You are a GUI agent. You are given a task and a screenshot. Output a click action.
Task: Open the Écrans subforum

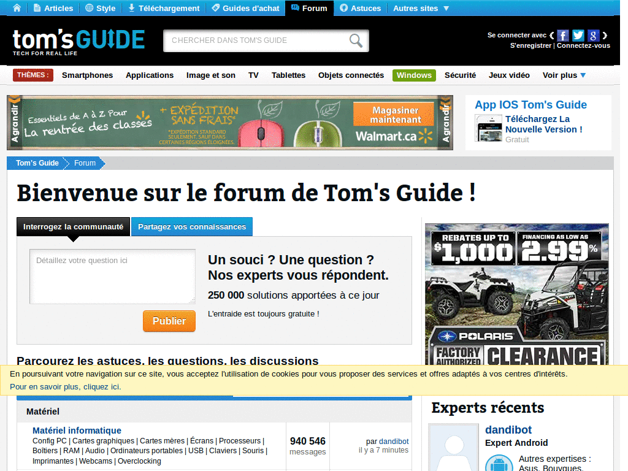[x=202, y=441]
